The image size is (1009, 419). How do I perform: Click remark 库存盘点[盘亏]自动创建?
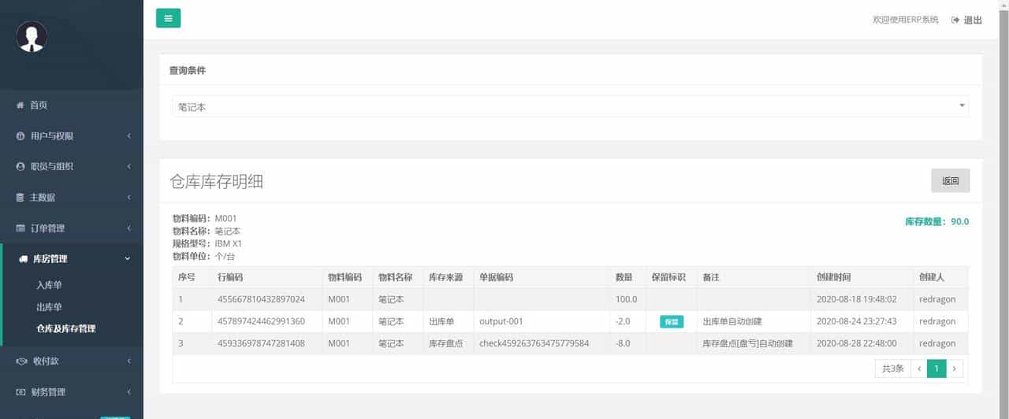(747, 343)
